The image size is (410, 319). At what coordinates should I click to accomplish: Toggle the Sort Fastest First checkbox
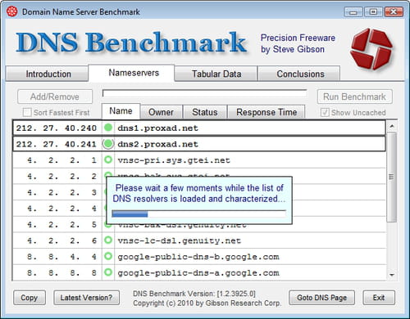coord(27,112)
